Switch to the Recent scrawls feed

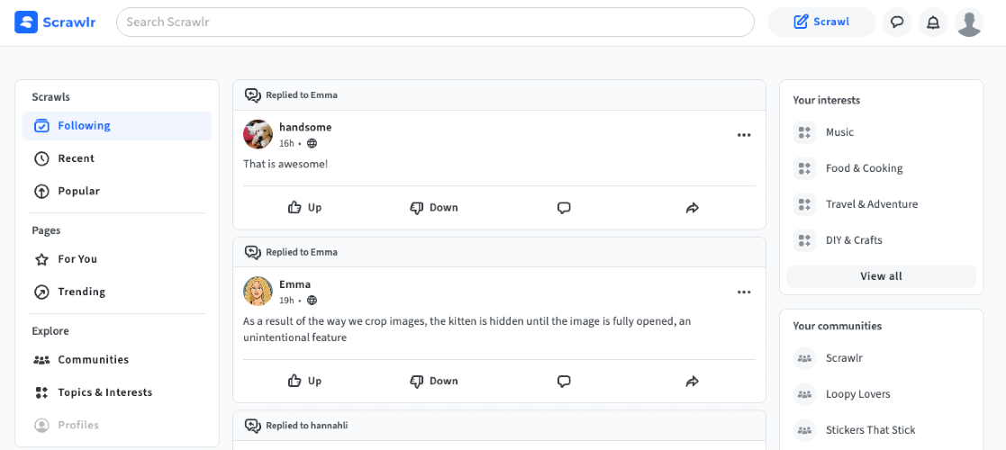tap(117, 158)
